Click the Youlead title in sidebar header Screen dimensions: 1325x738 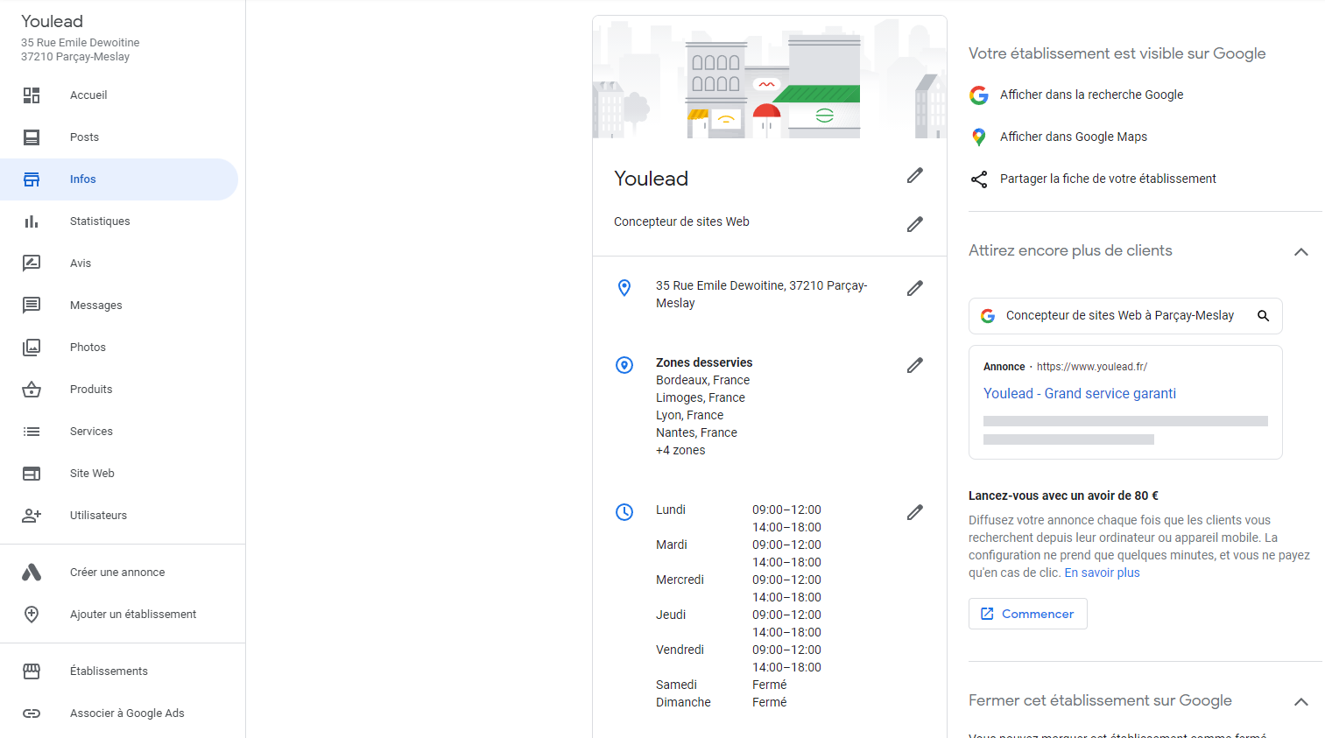point(52,21)
